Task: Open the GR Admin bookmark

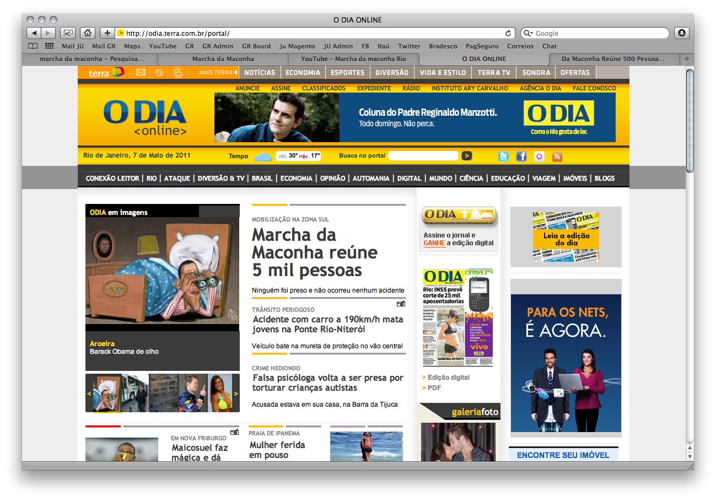Action: coord(218,46)
